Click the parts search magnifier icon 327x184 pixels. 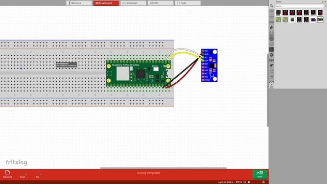click(271, 6)
